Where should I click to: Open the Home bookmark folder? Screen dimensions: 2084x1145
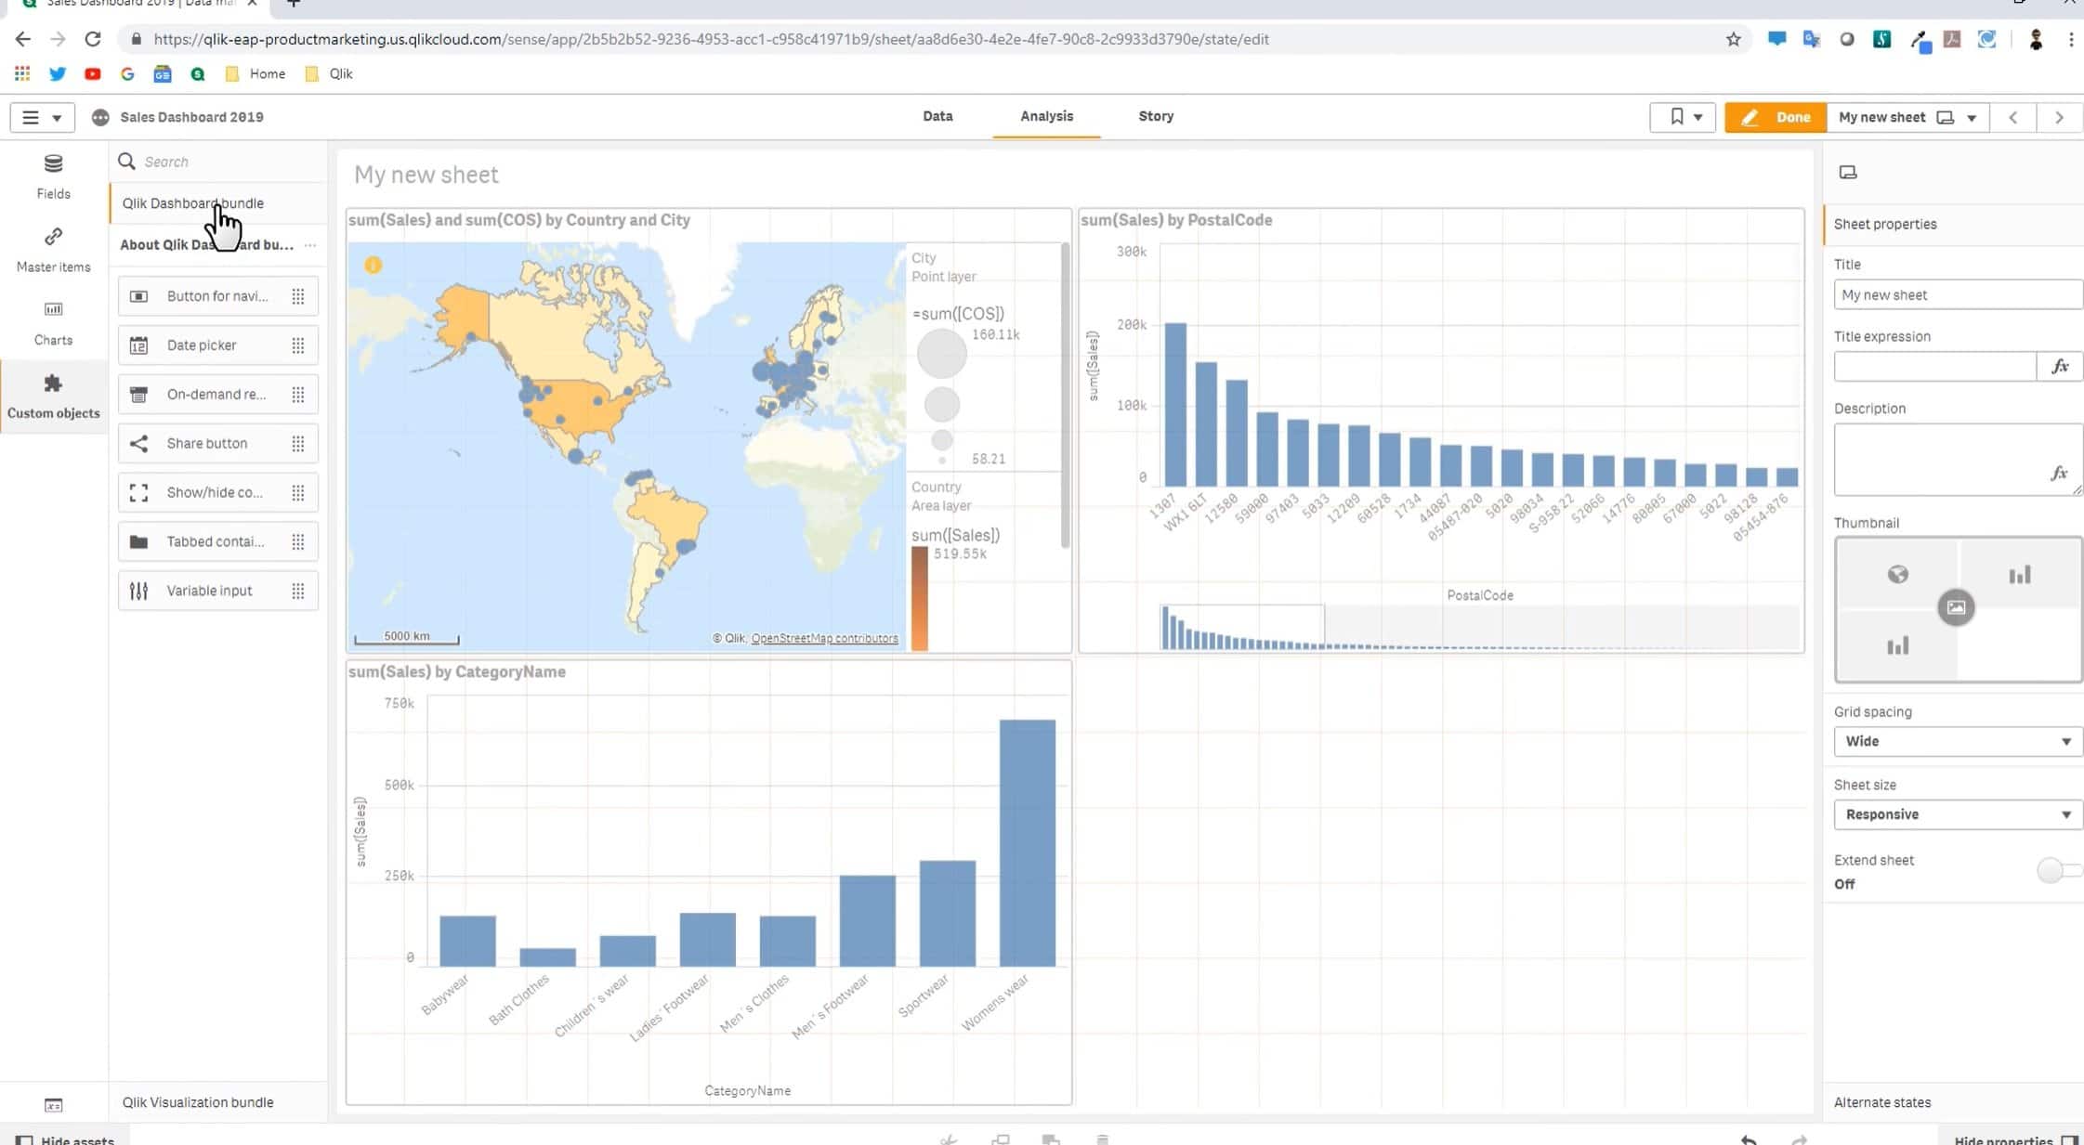click(256, 73)
